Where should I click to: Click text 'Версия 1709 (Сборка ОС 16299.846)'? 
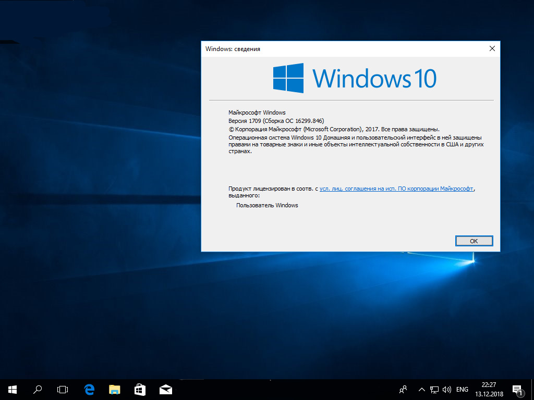pos(276,121)
